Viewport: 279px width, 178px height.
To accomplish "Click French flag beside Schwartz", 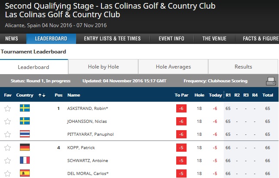I will [25, 161].
